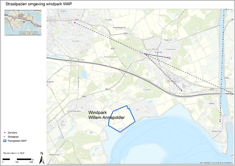The image size is (235, 166).
Task: Click the Plangebied WAP legend label
Action: pyautogui.click(x=17, y=141)
